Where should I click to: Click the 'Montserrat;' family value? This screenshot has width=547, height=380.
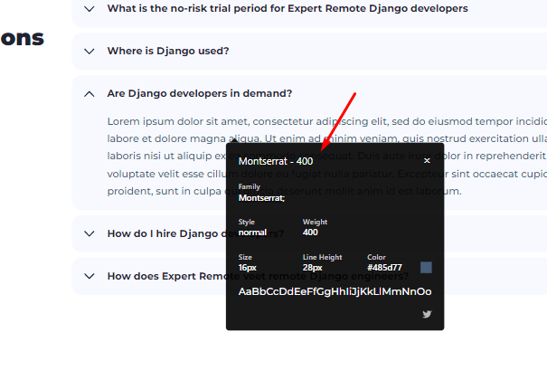coord(261,198)
